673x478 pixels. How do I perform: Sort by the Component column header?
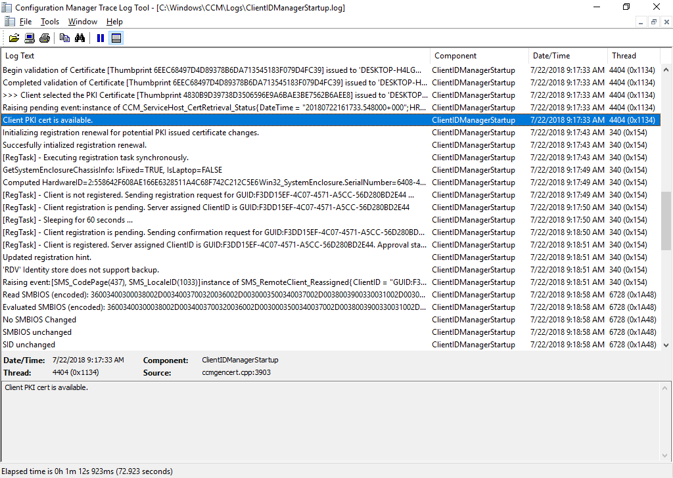(479, 56)
